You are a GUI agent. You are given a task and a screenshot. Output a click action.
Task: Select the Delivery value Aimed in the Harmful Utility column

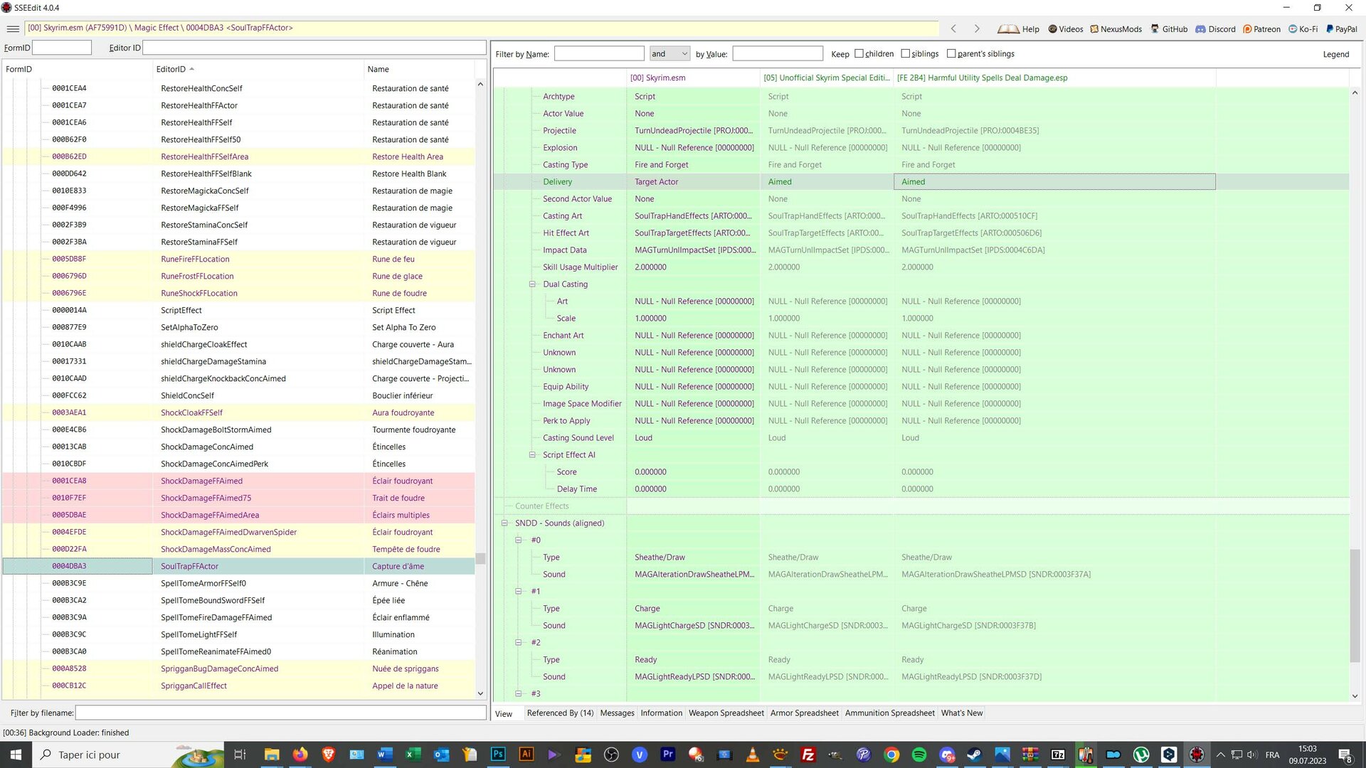[x=1054, y=181]
